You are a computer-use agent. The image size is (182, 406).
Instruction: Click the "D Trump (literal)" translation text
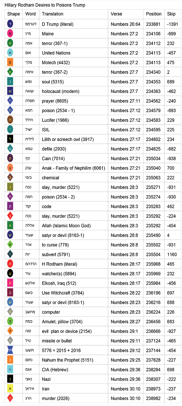(58, 24)
